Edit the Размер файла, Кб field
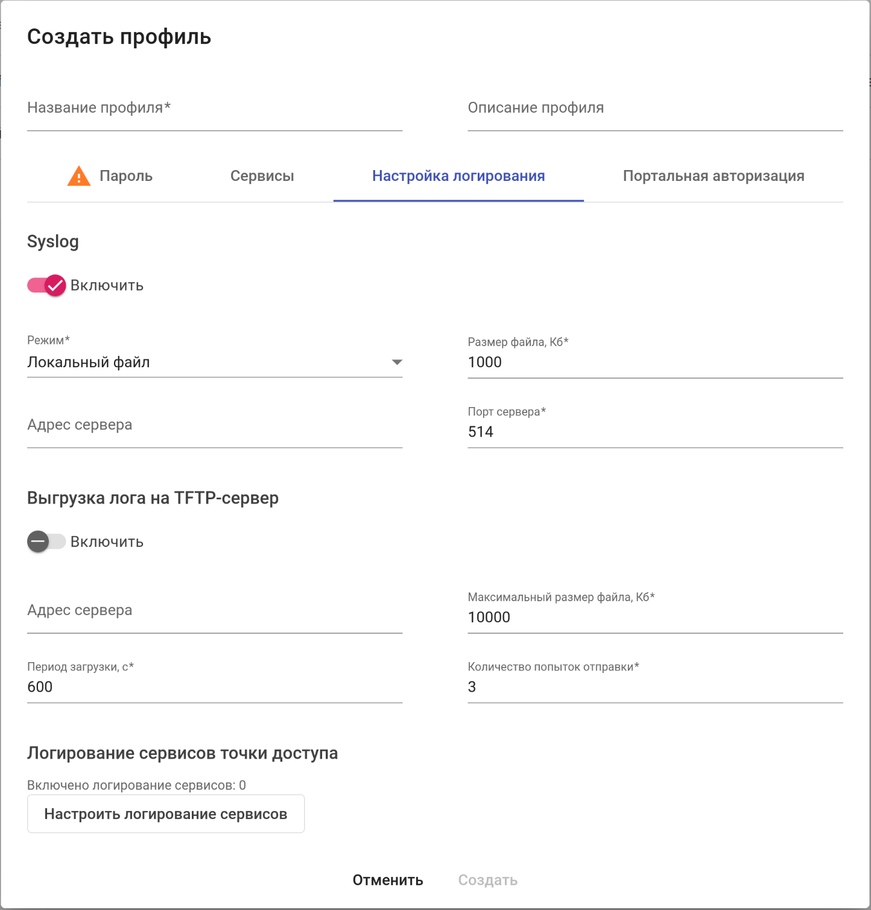Screen dimensions: 871x910 click(x=654, y=362)
